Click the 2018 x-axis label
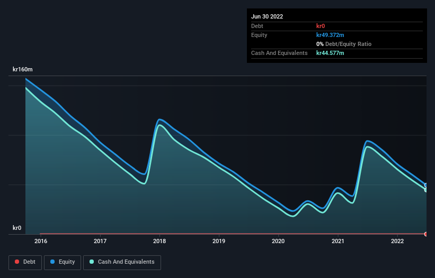The width and height of the screenshot is (435, 278). tap(159, 241)
